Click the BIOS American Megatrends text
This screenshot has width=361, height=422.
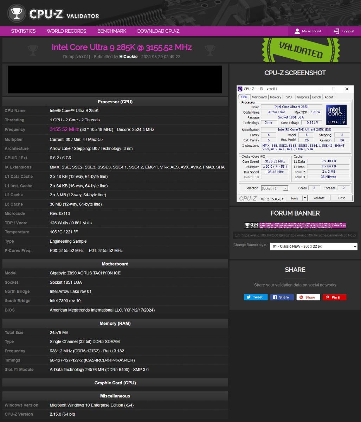click(x=102, y=310)
